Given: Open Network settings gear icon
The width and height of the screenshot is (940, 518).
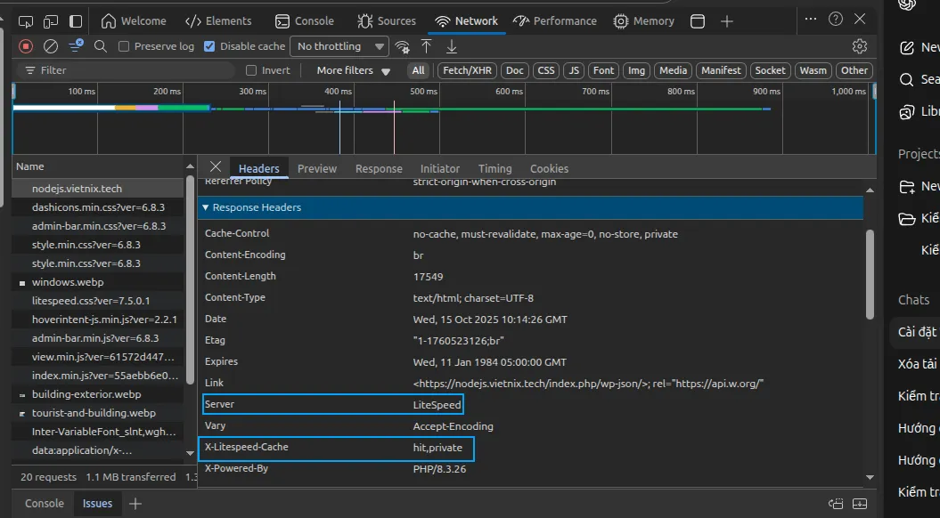Looking at the screenshot, I should tap(859, 46).
